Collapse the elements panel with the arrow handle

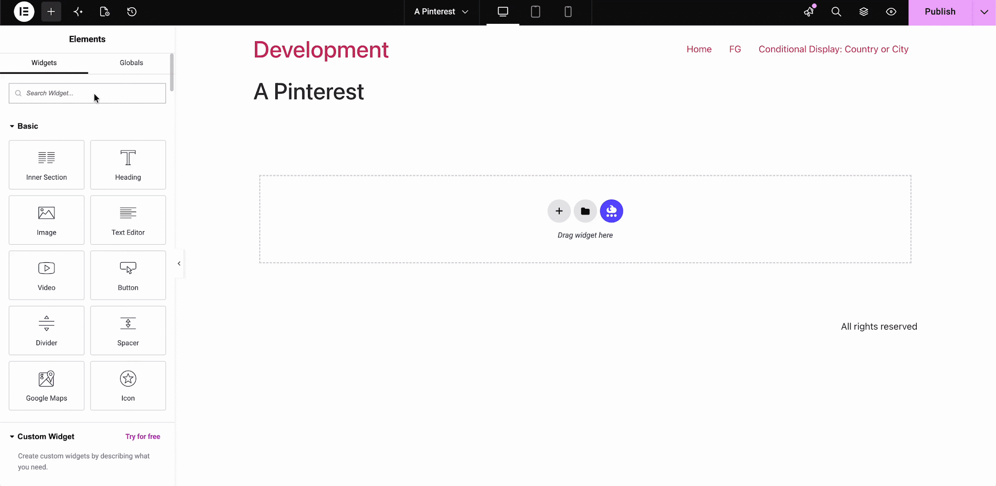pyautogui.click(x=179, y=264)
